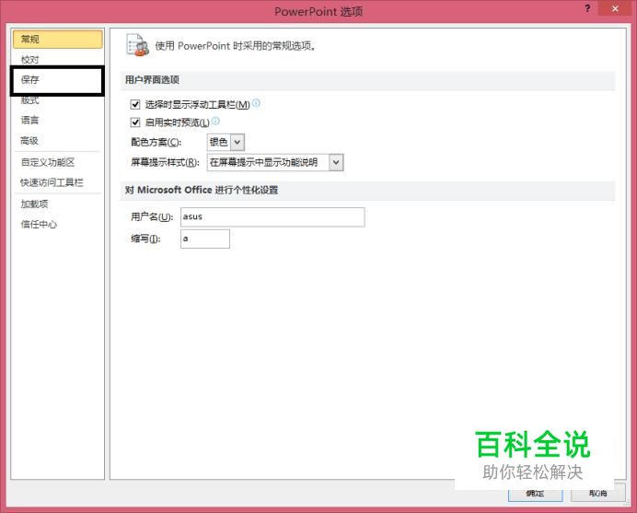The image size is (637, 513).
Task: Select 快速访问工具栏 in the sidebar
Action: [58, 182]
